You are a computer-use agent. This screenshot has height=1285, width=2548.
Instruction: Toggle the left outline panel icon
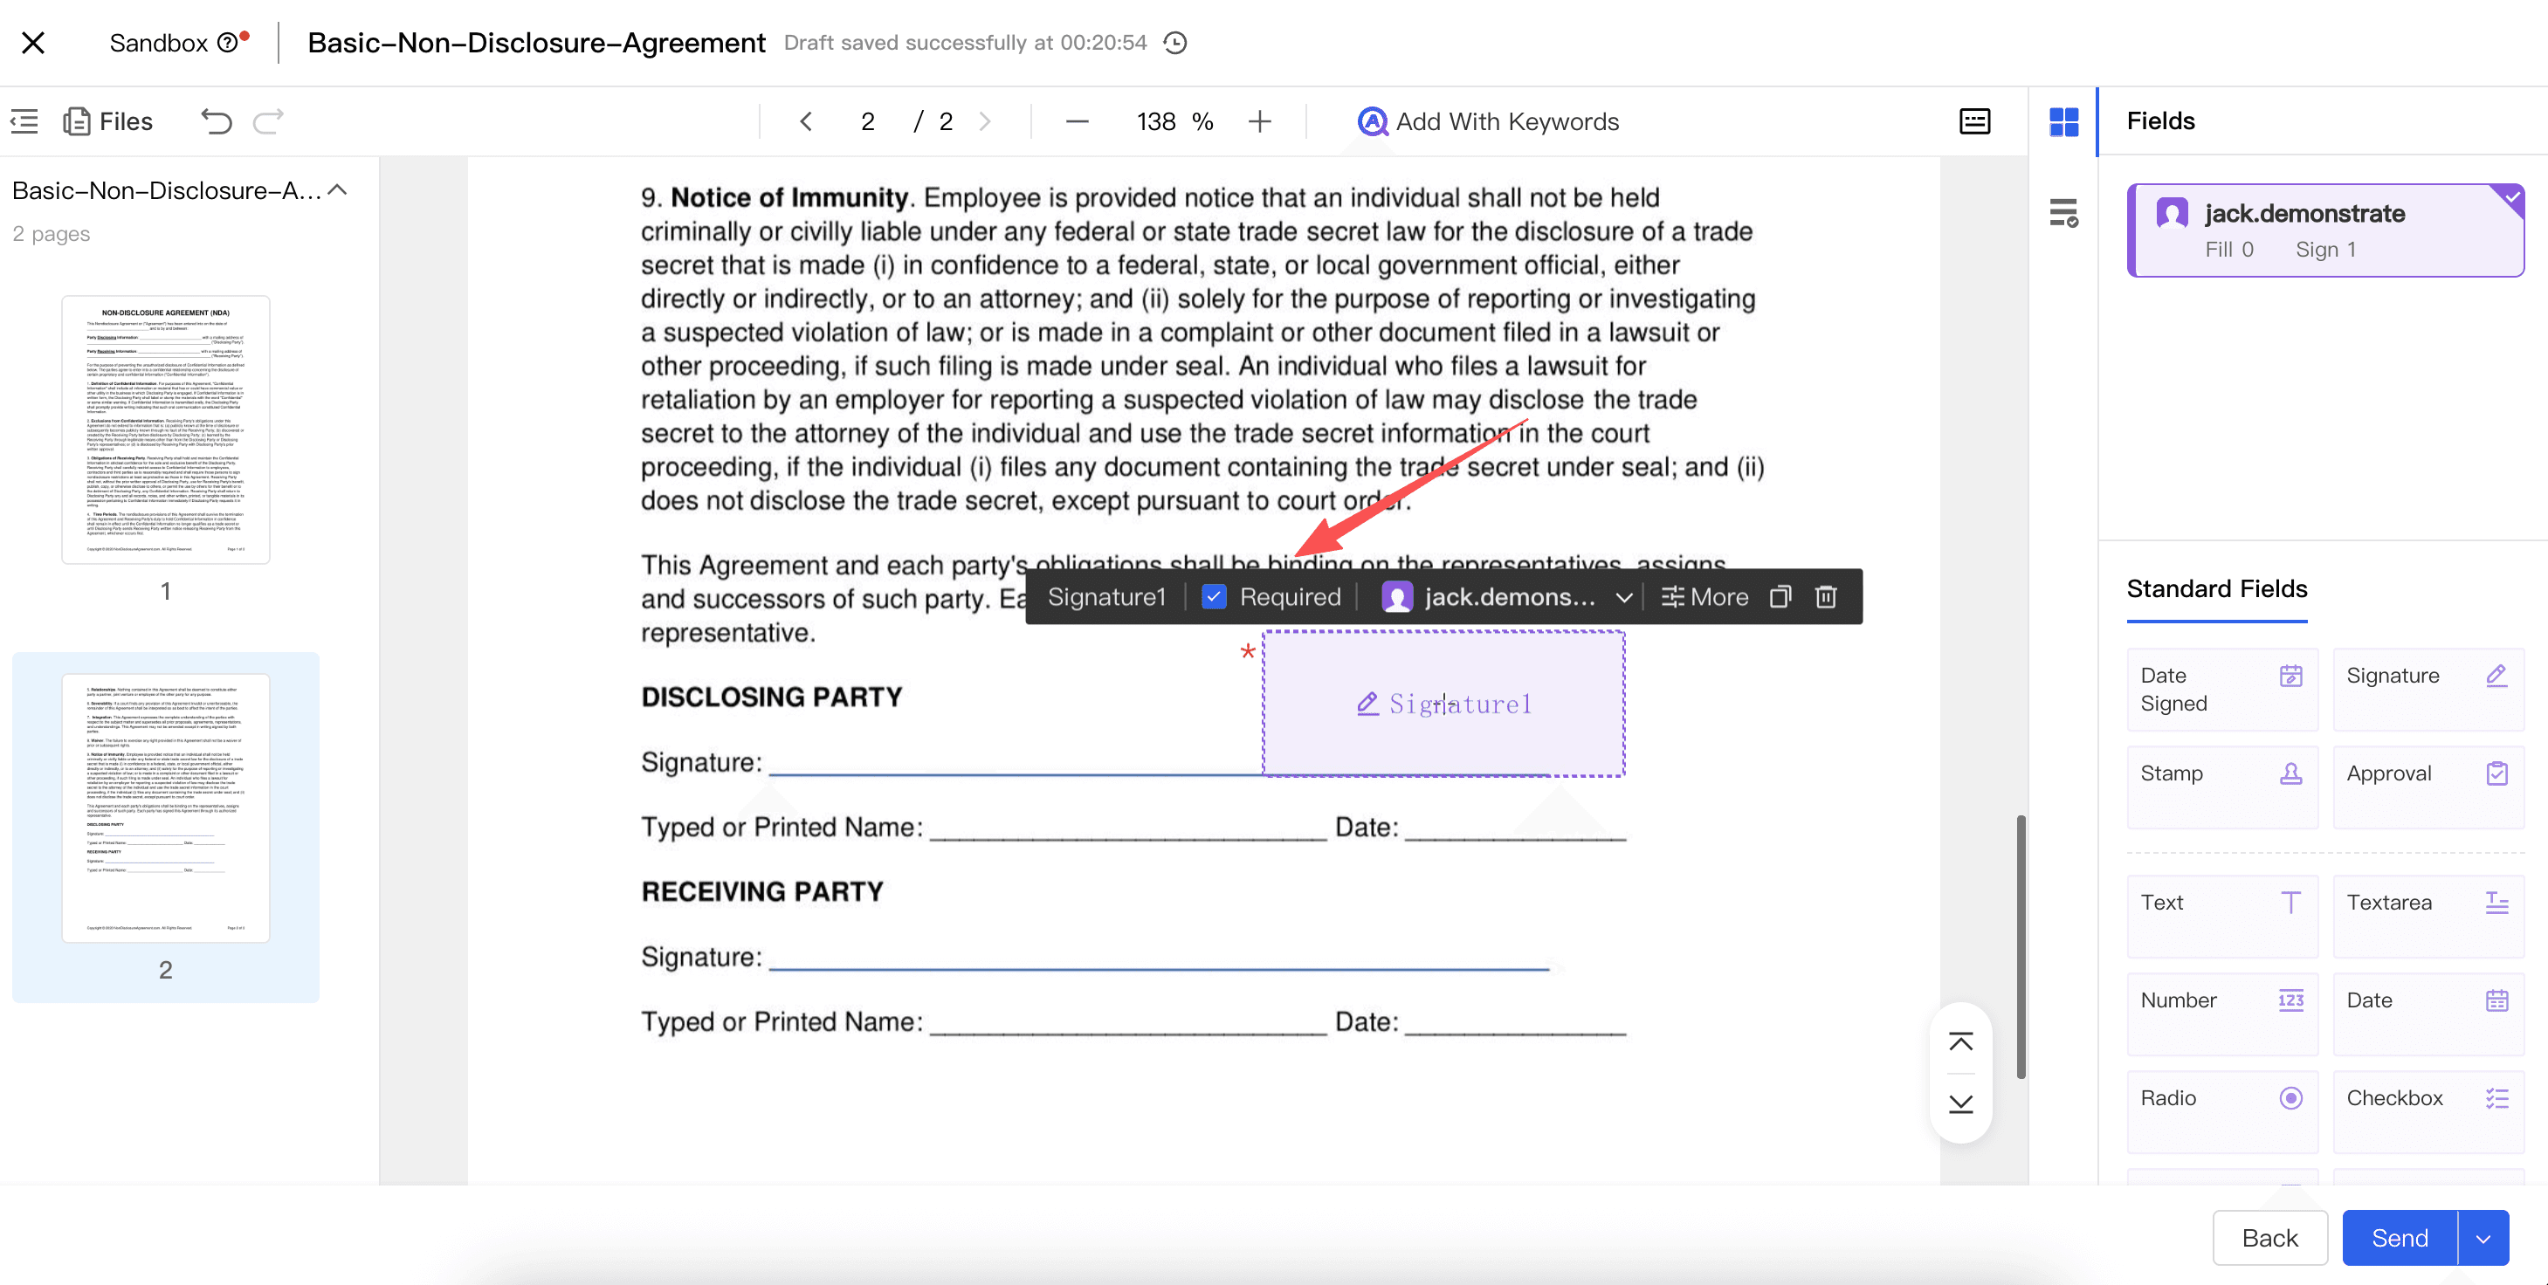[24, 121]
